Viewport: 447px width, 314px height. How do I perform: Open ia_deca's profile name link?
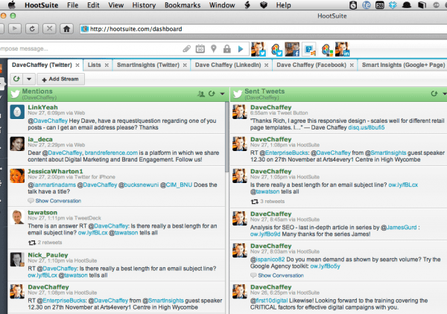coord(40,139)
